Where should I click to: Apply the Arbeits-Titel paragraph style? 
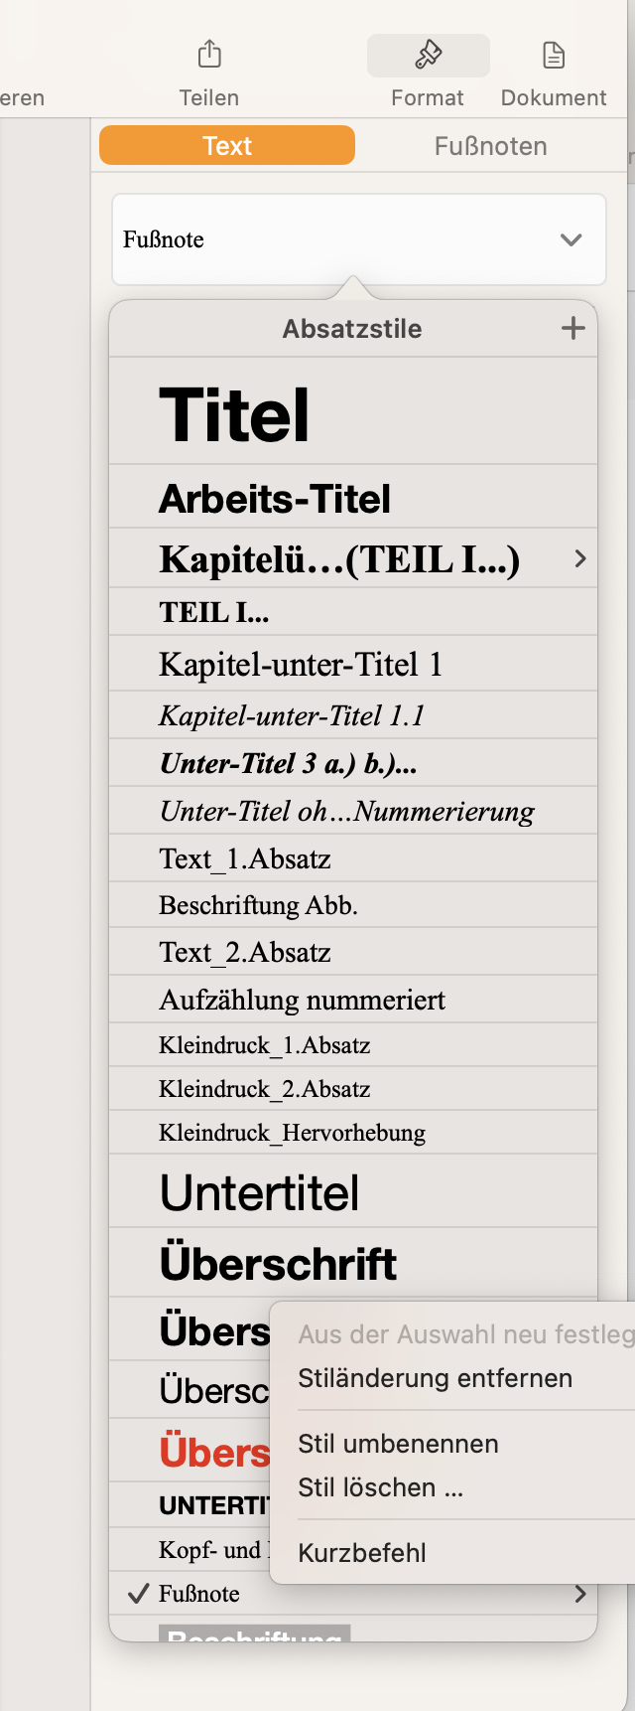[275, 499]
